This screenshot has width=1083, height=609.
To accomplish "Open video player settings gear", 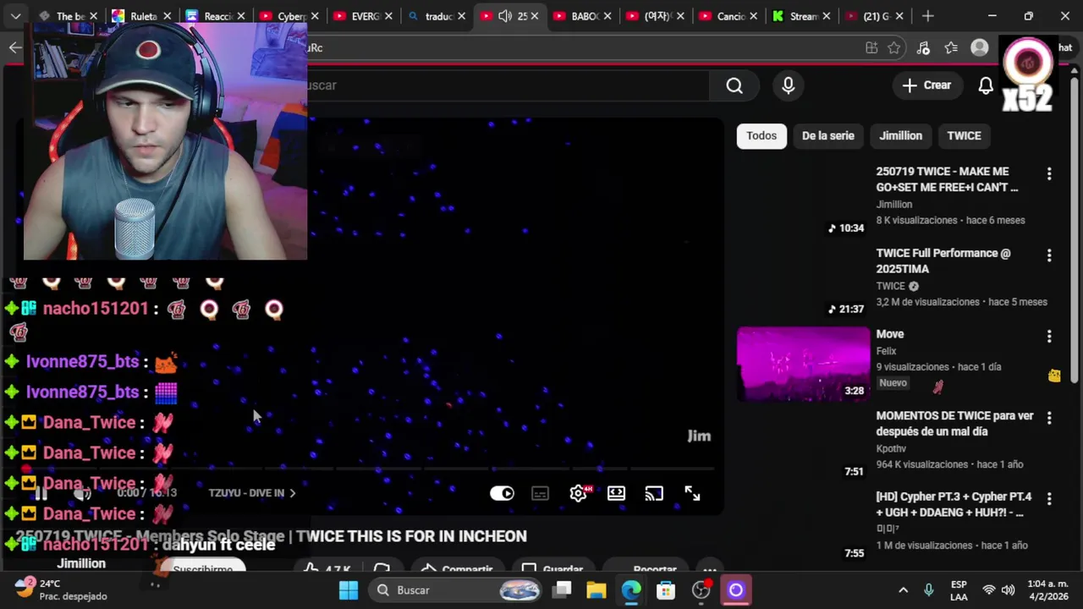I will point(579,493).
